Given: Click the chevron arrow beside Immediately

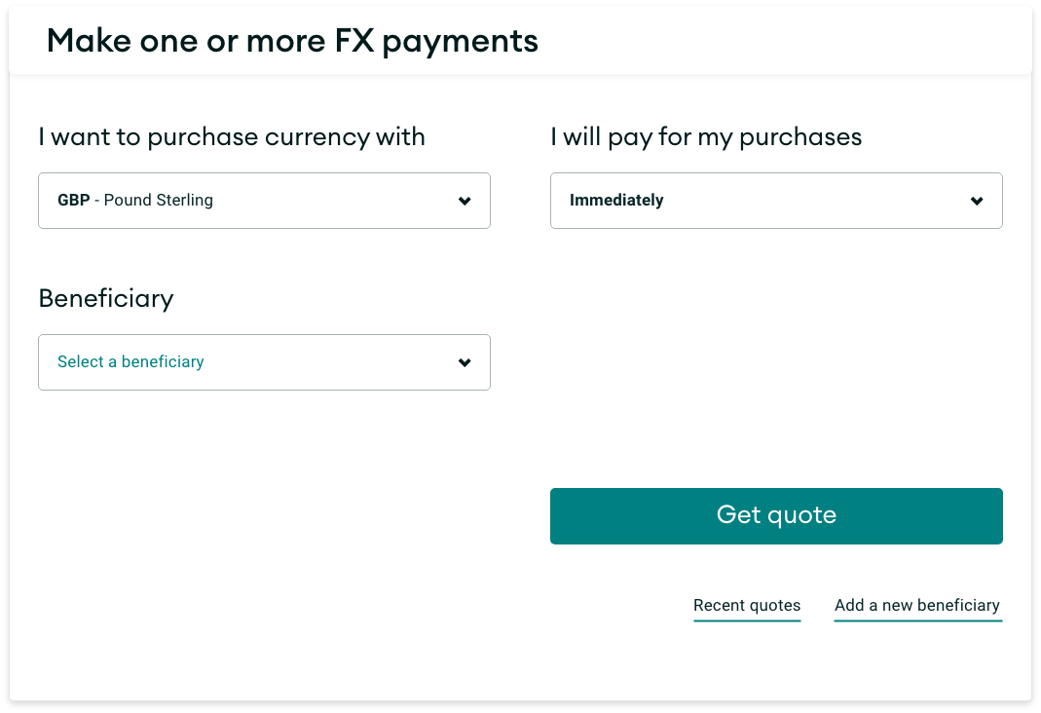Looking at the screenshot, I should coord(976,201).
